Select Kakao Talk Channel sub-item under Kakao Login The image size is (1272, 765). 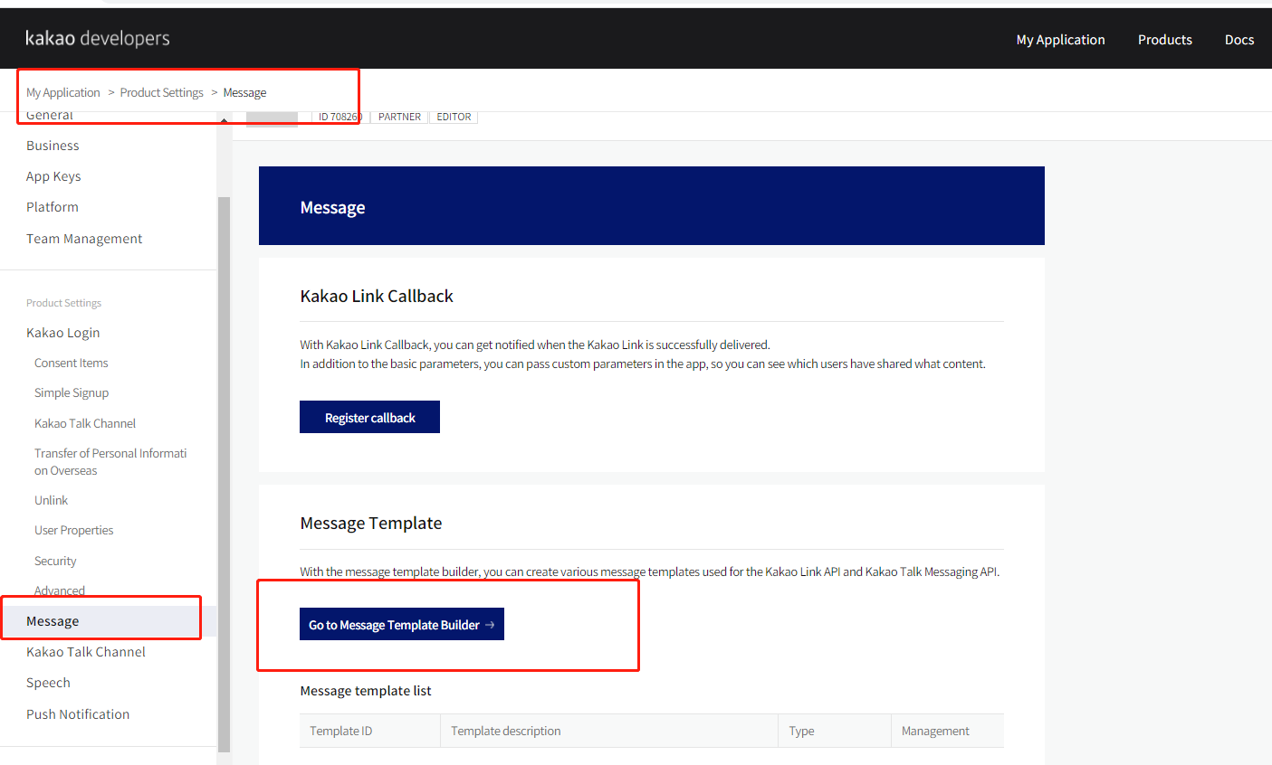coord(85,423)
